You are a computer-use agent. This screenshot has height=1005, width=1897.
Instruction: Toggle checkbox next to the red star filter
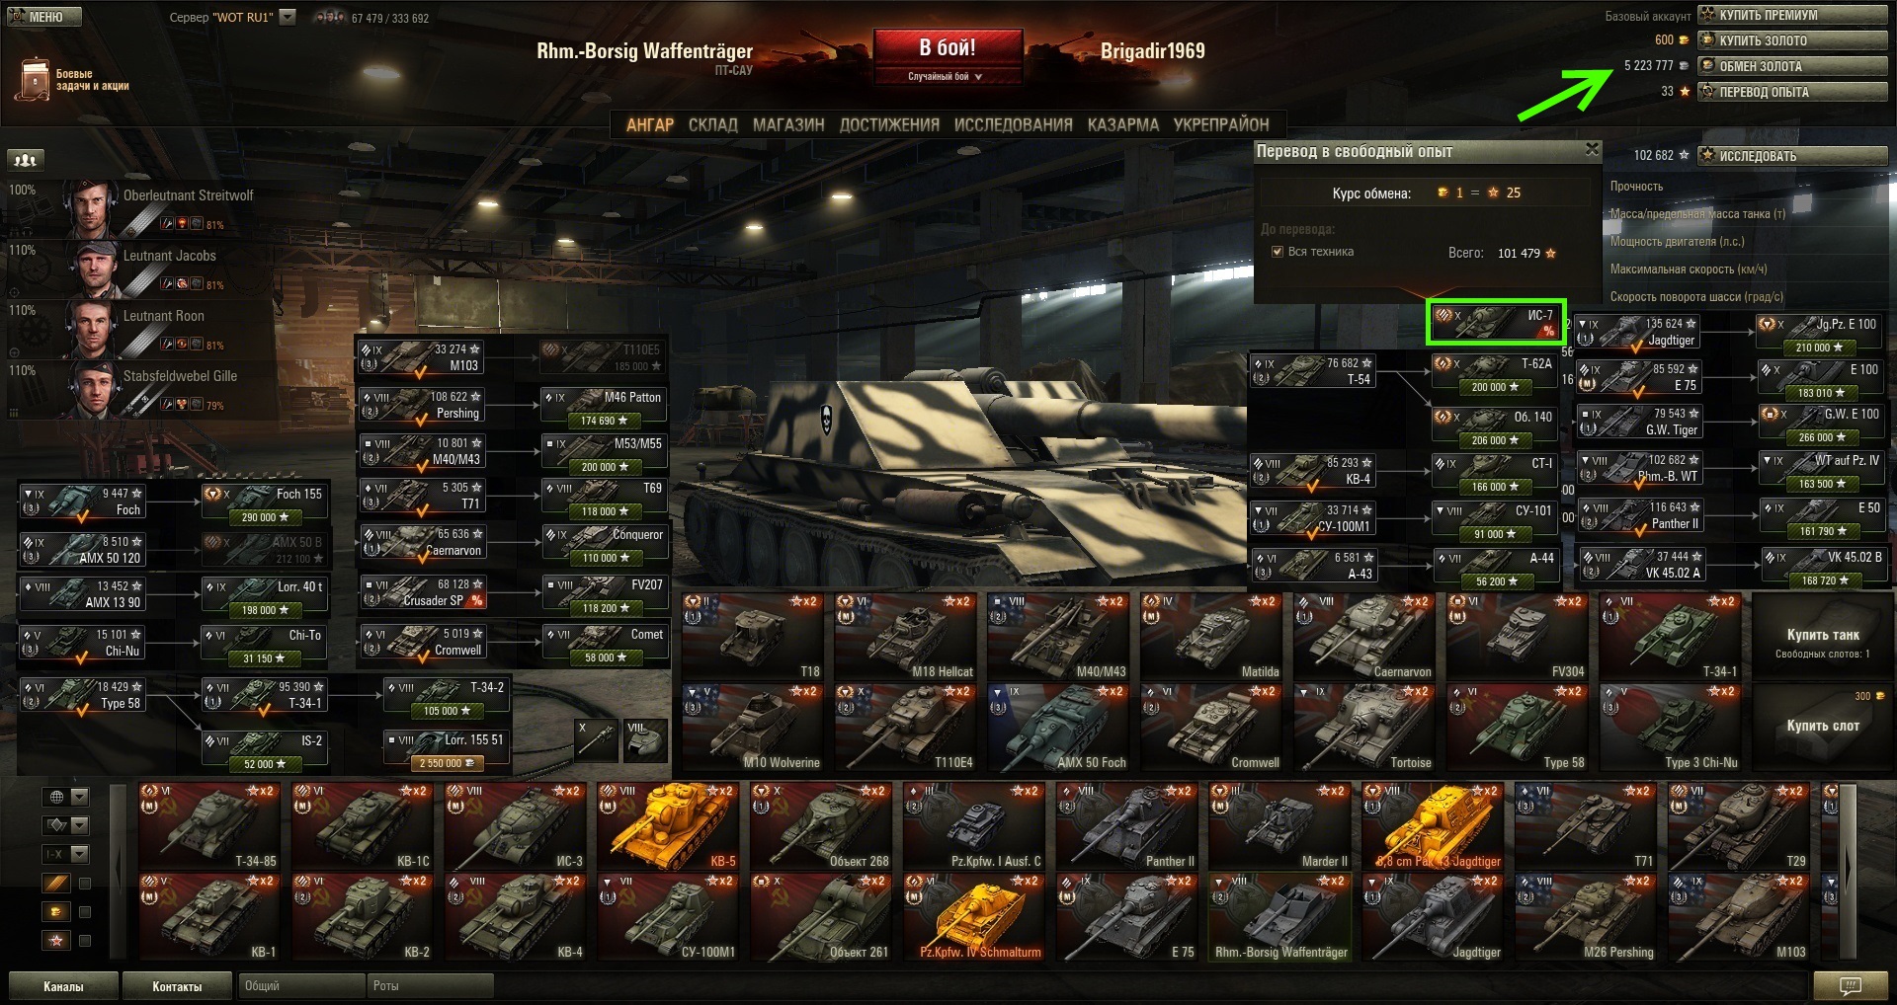[85, 941]
